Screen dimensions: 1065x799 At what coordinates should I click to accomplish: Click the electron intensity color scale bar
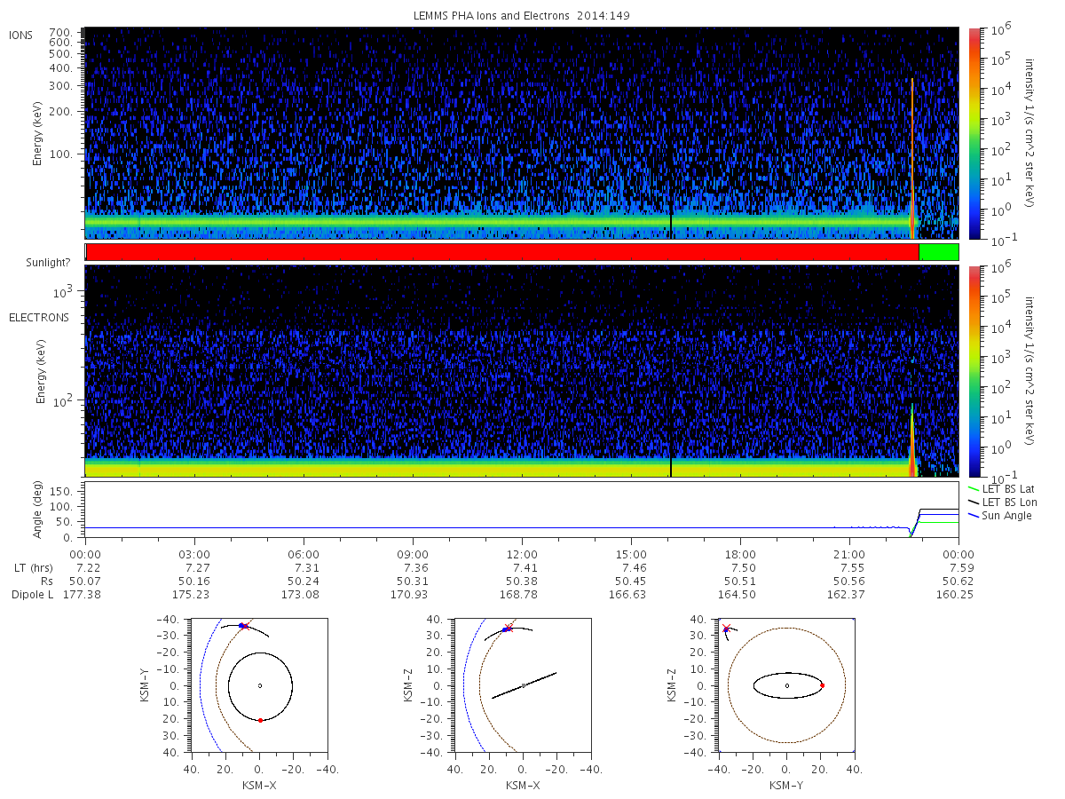tap(974, 371)
